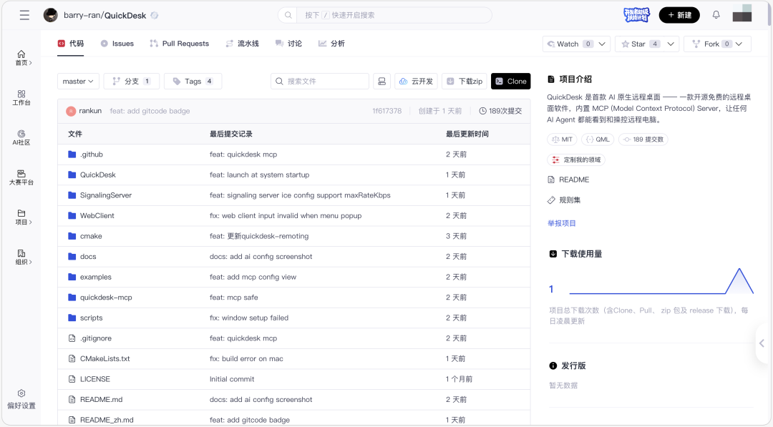
Task: Open README.md file
Action: click(x=101, y=399)
